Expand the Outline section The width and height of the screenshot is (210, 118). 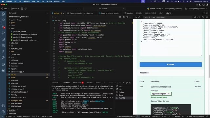tap(28, 111)
